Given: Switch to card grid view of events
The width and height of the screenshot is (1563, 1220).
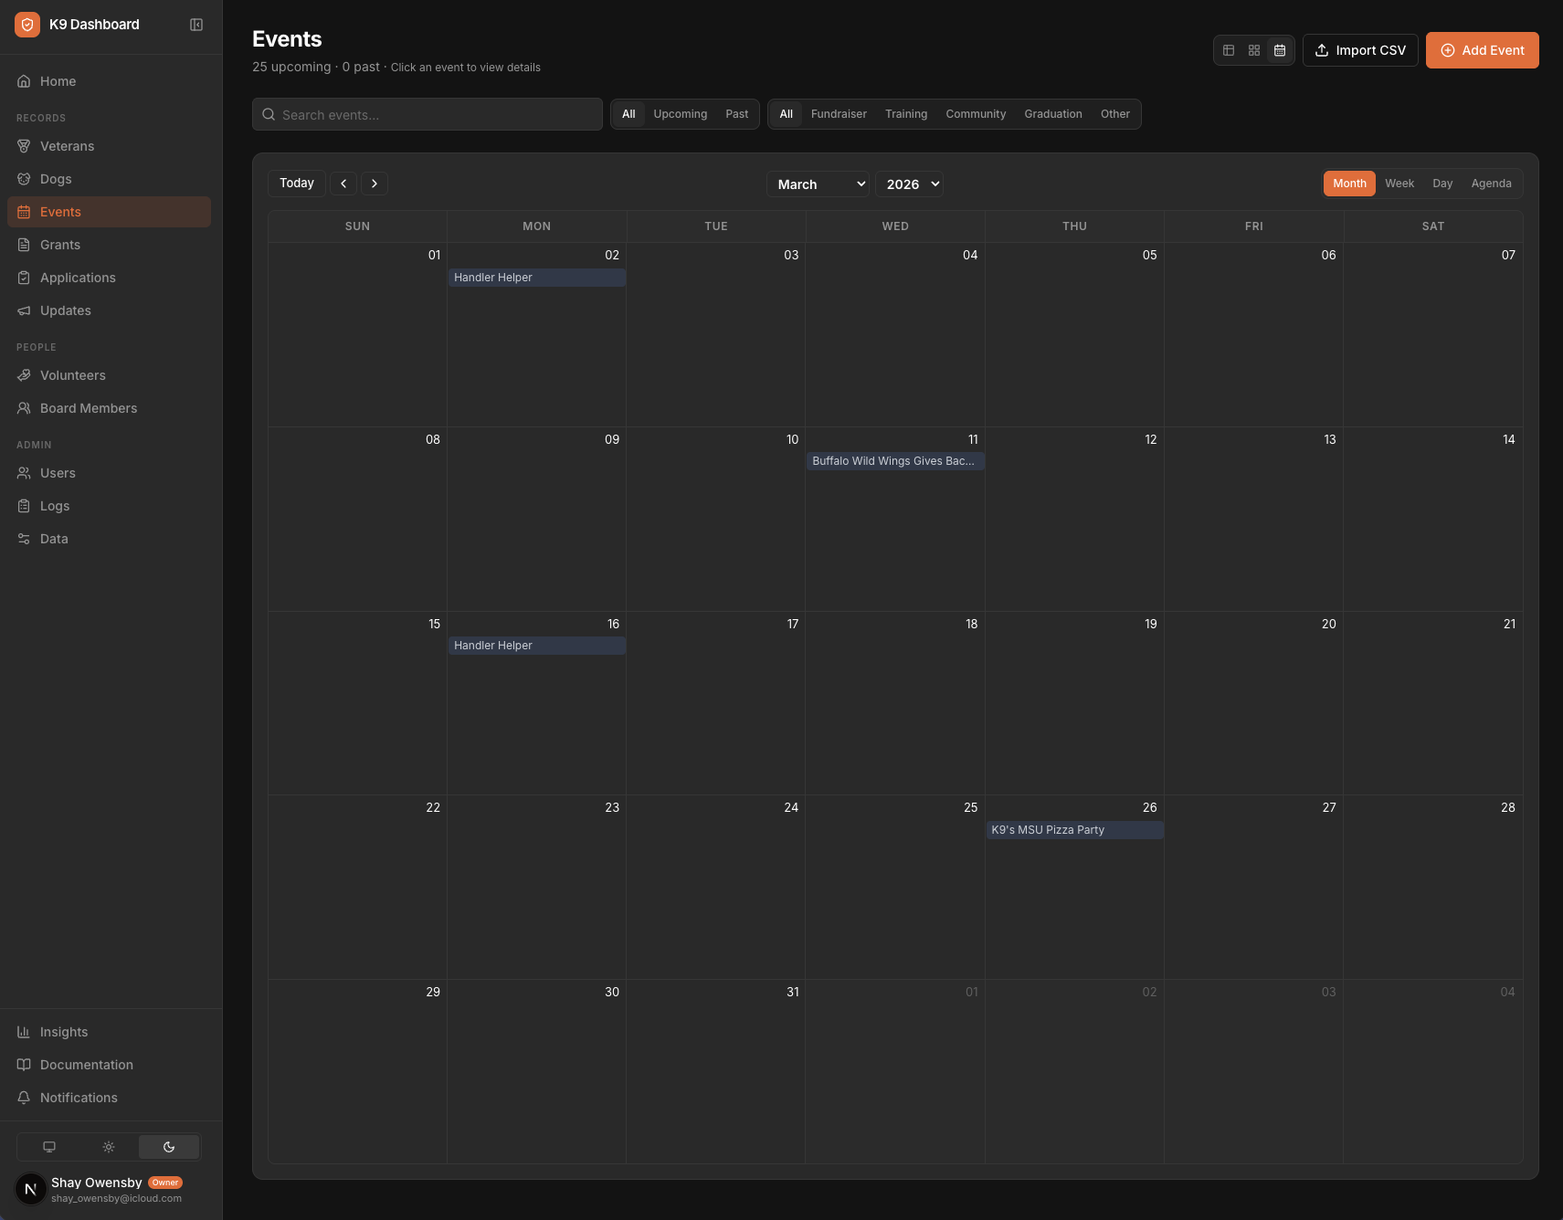Looking at the screenshot, I should (x=1253, y=50).
